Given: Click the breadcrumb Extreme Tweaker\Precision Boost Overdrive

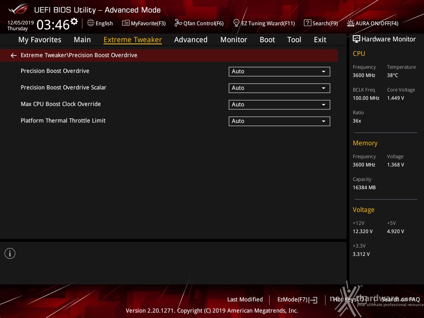Looking at the screenshot, I should tap(79, 55).
